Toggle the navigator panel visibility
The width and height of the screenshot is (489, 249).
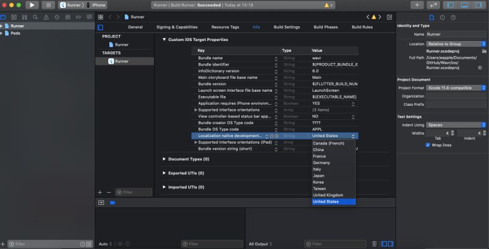450,5
